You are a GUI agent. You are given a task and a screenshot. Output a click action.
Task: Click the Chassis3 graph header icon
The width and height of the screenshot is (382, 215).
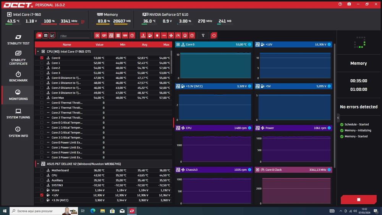tap(178, 170)
